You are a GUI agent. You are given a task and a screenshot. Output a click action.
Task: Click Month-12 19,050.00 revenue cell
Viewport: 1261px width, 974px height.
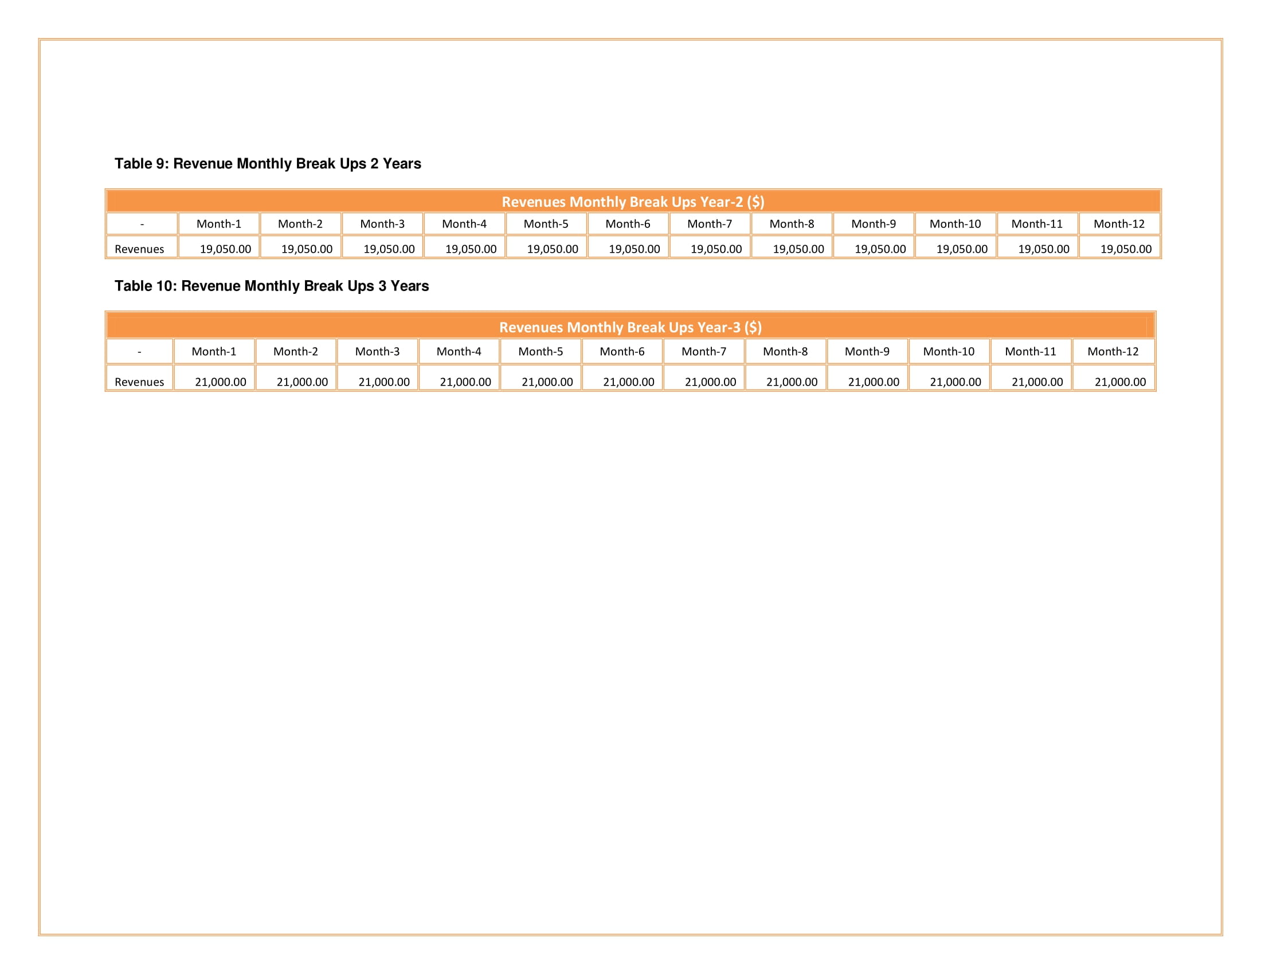point(1125,249)
